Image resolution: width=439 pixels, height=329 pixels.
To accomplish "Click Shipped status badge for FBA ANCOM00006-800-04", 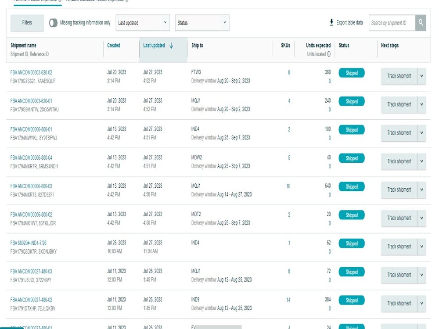I will (352, 158).
